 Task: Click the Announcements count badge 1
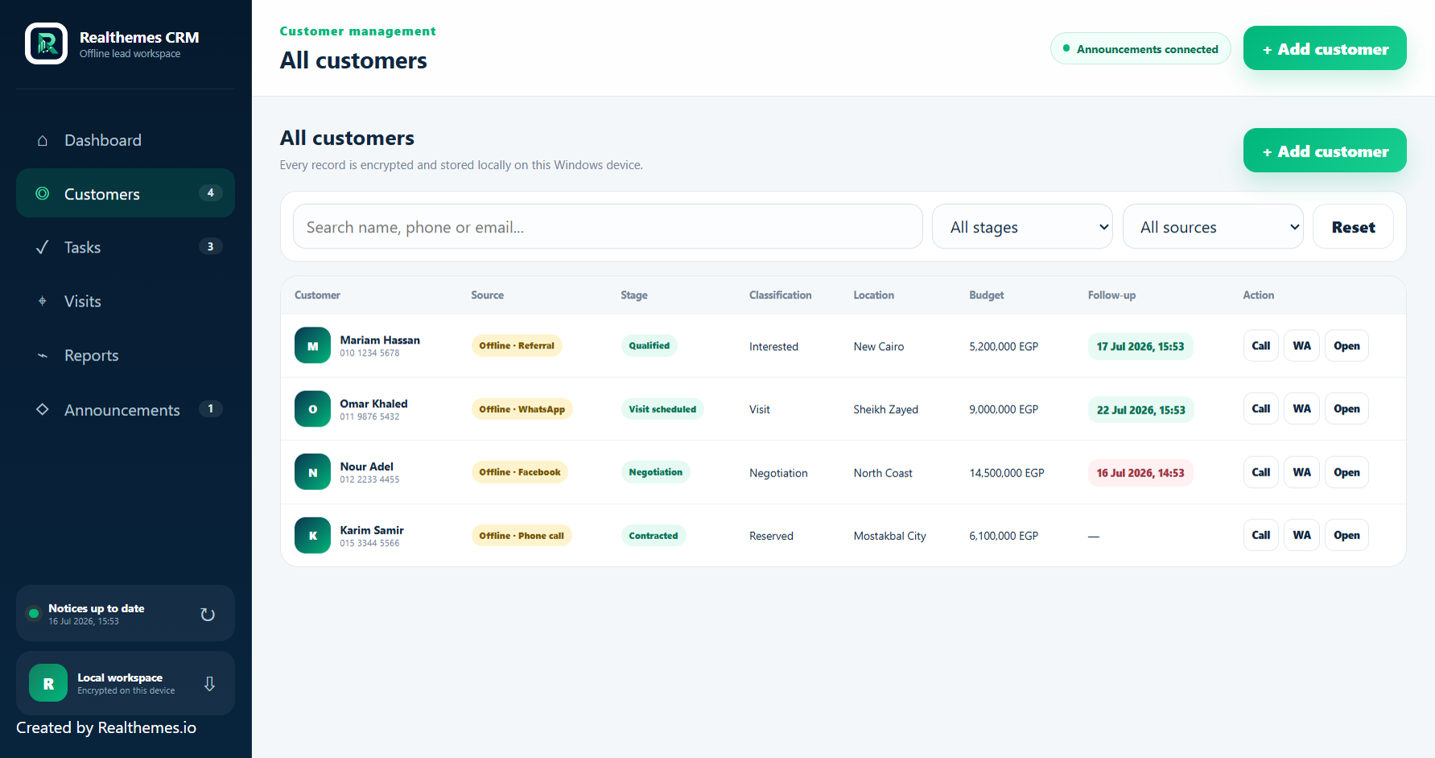pyautogui.click(x=211, y=409)
